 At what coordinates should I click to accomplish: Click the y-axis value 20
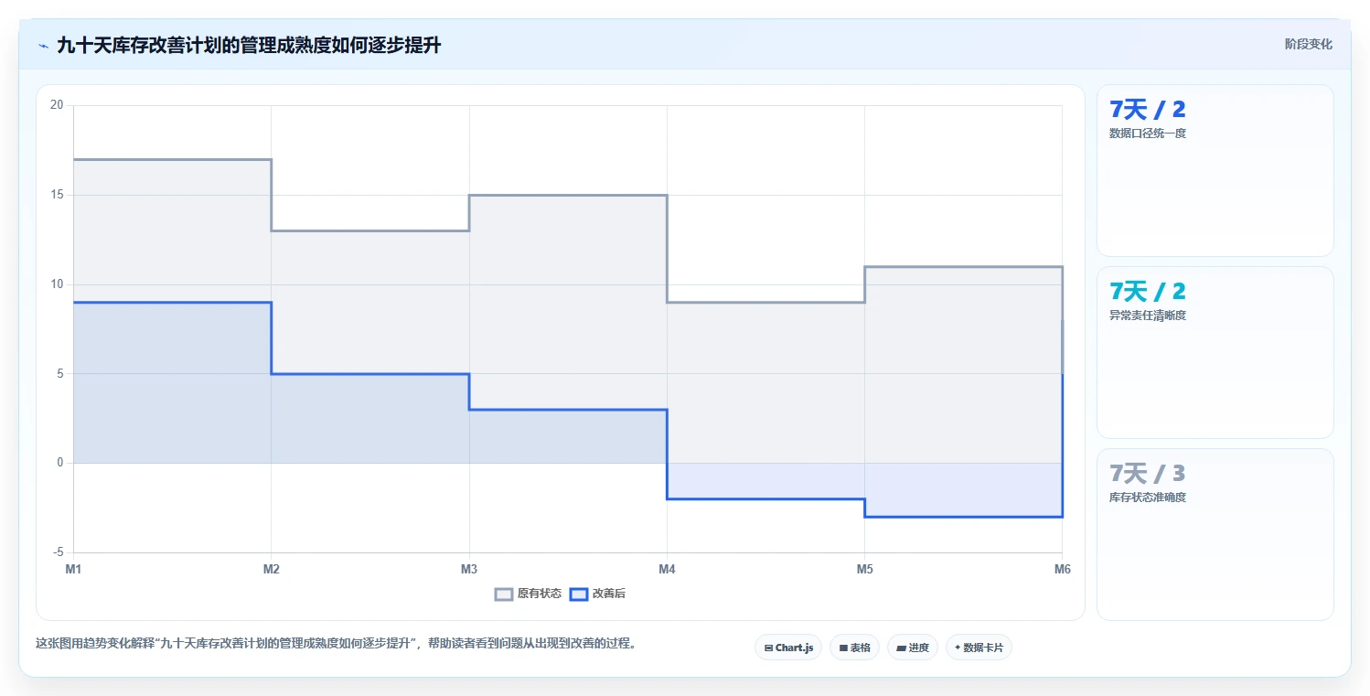point(57,105)
